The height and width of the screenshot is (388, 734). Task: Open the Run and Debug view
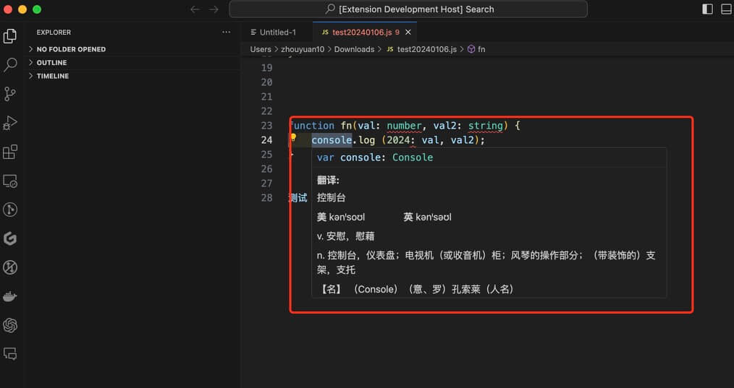click(x=10, y=123)
